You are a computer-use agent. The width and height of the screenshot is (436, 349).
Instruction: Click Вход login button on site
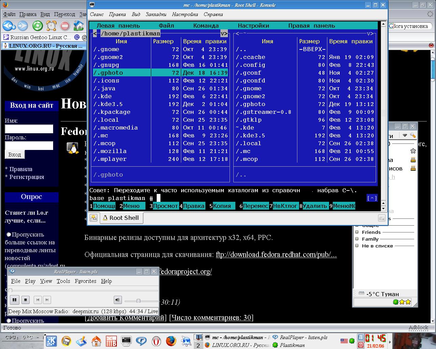coord(15,154)
